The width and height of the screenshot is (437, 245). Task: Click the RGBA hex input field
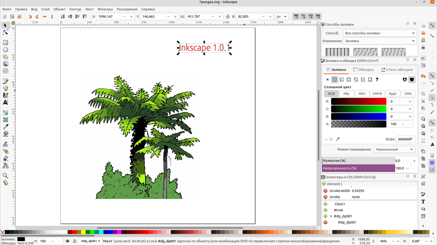click(x=405, y=139)
